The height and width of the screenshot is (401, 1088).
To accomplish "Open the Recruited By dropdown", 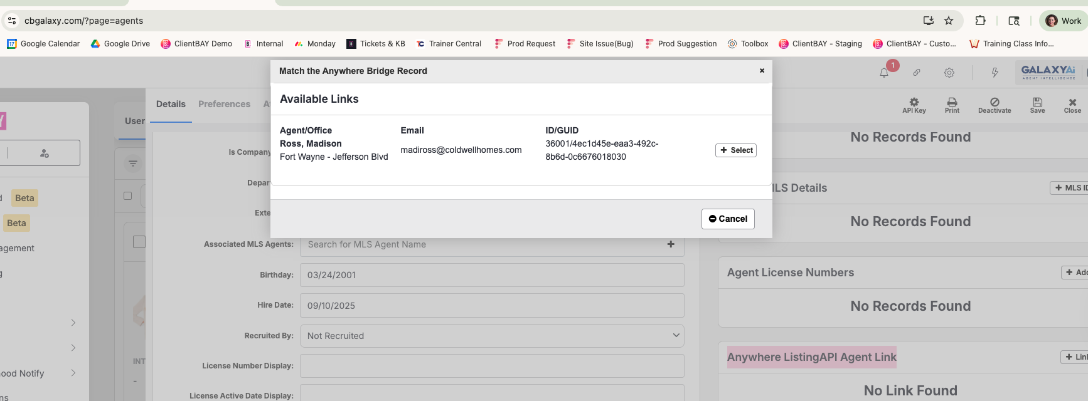I will [x=491, y=336].
